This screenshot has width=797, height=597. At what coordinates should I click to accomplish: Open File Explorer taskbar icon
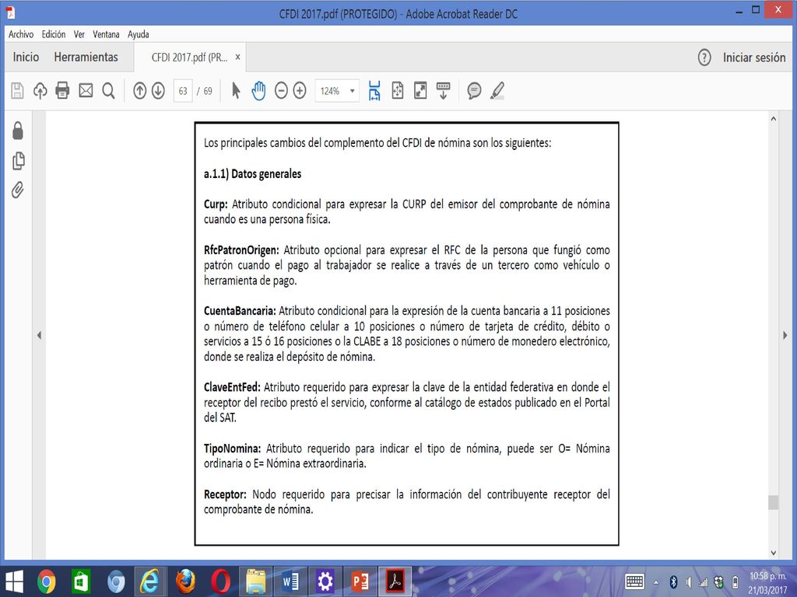(x=255, y=581)
